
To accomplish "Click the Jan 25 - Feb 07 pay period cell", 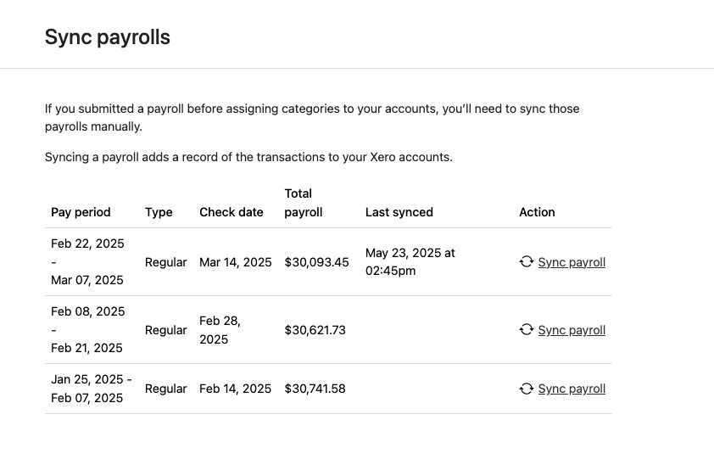I will point(91,389).
